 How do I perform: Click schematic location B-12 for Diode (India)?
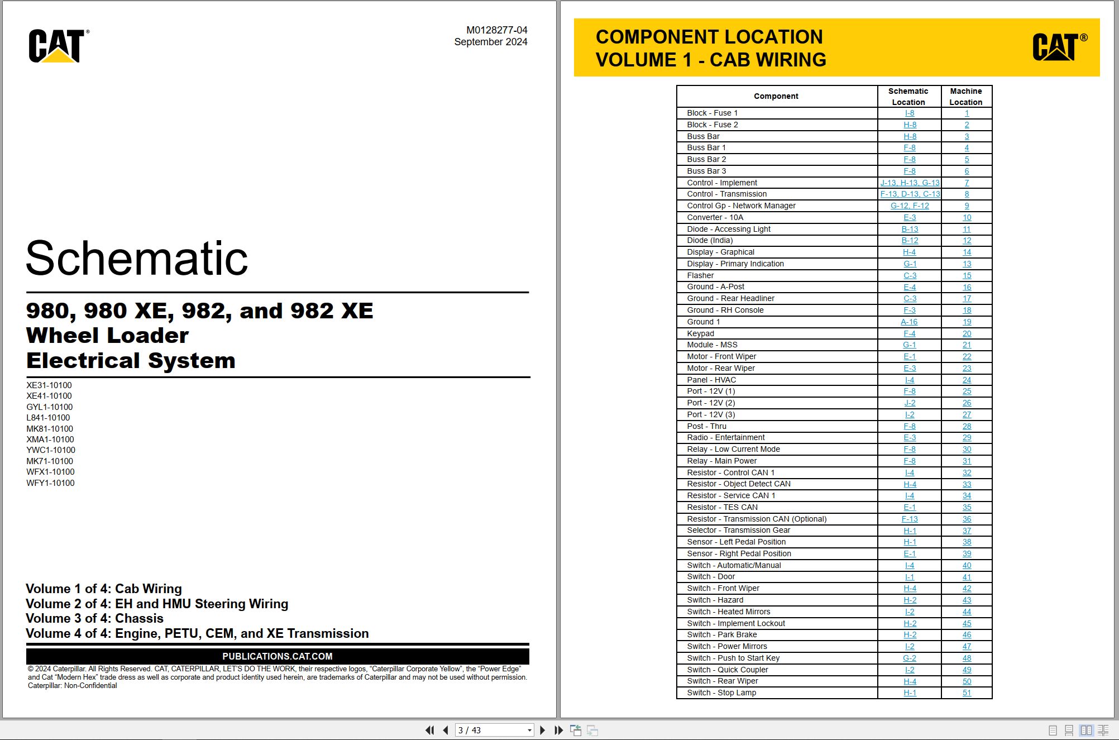click(910, 240)
